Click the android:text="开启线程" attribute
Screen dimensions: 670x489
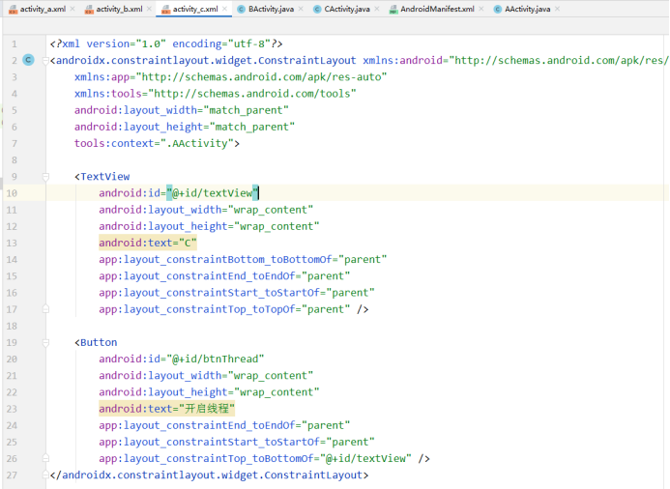(x=166, y=409)
